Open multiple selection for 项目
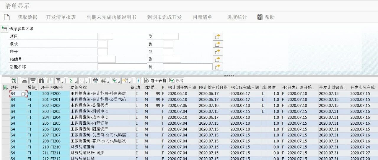The width and height of the screenshot is (378, 160). [218, 37]
